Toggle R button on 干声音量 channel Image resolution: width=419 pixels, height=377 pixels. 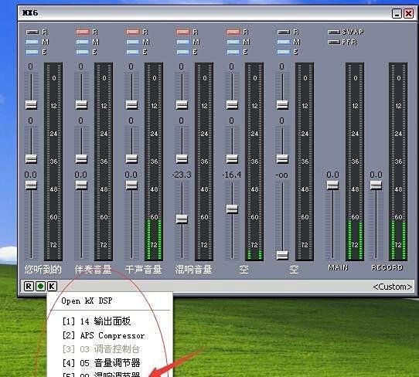(x=133, y=32)
